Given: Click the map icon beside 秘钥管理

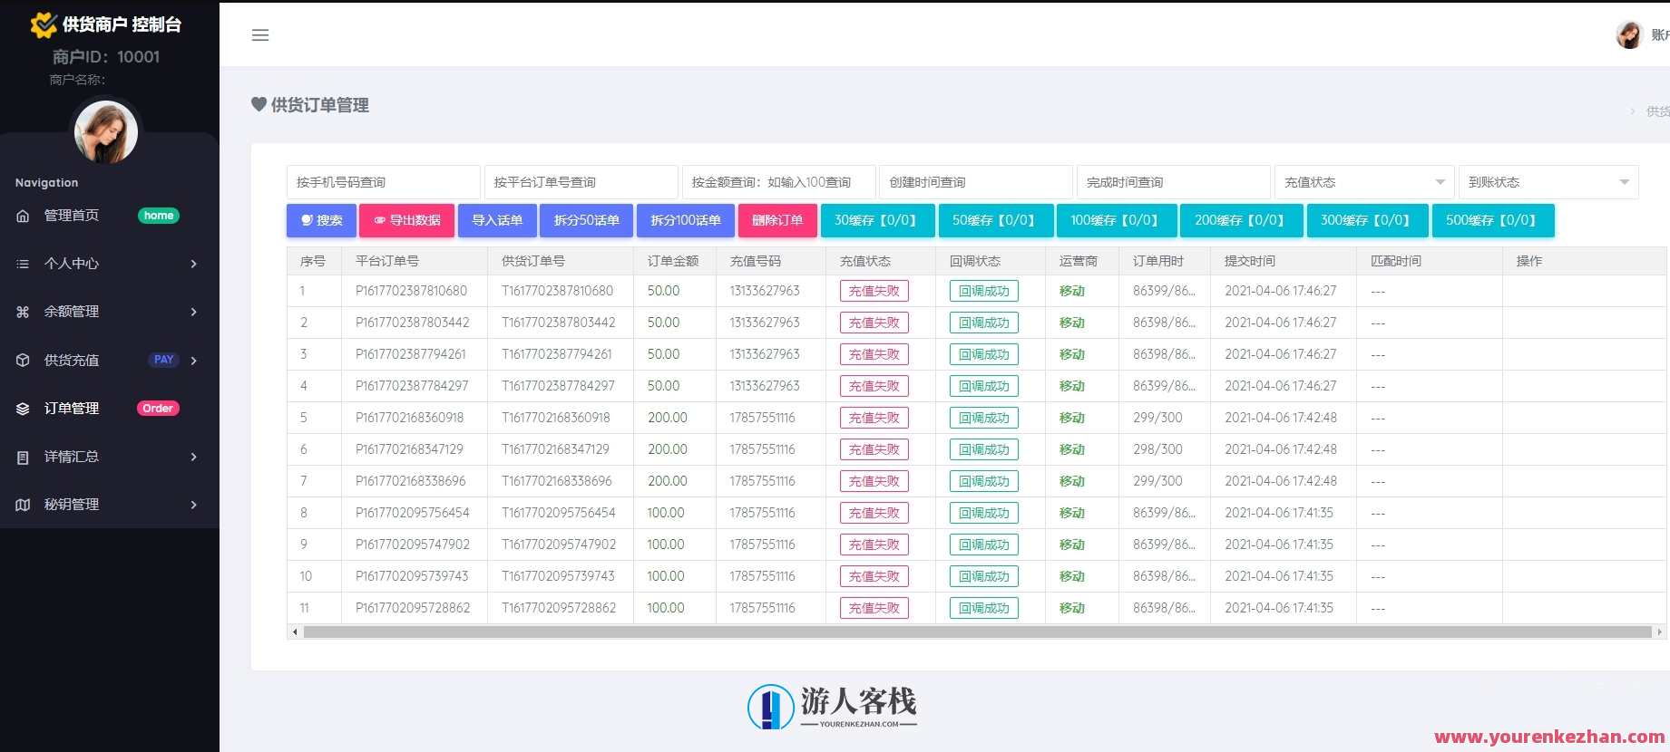Looking at the screenshot, I should 23,505.
